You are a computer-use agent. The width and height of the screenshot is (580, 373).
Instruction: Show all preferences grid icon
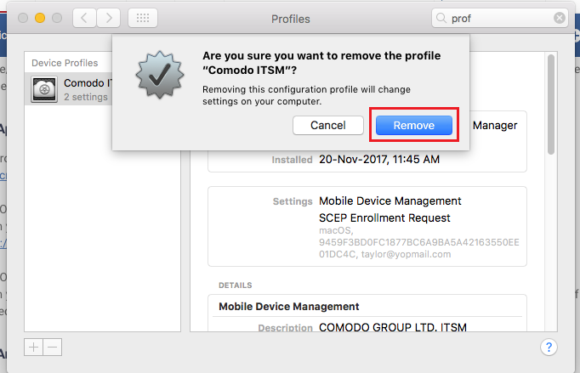(x=143, y=18)
